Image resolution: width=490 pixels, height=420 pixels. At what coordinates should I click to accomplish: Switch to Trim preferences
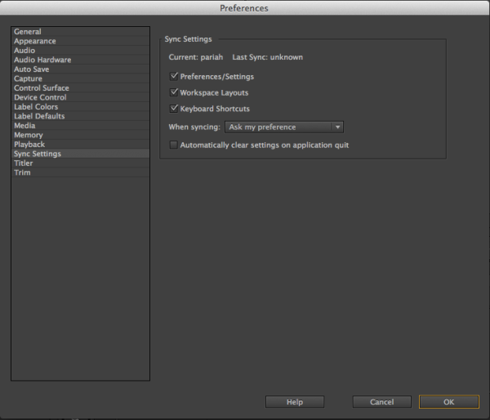point(80,172)
